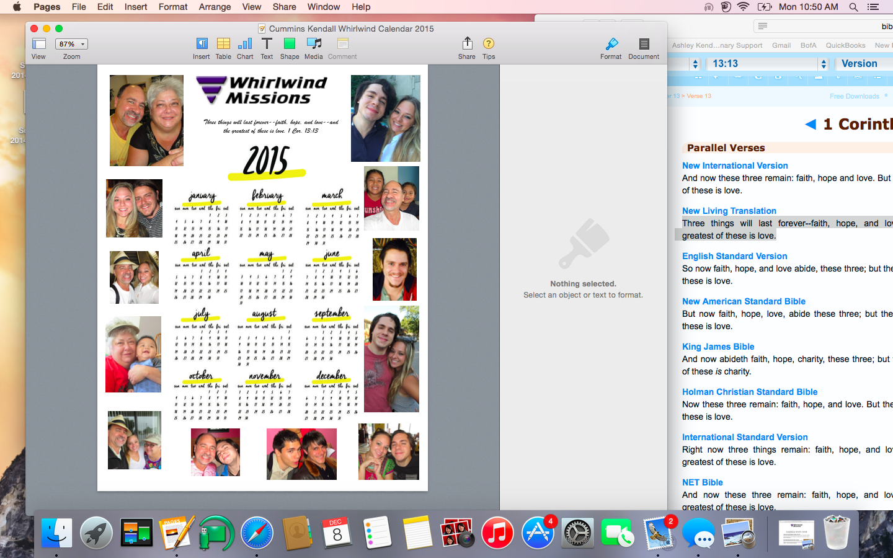Viewport: 893px width, 558px height.
Task: Select the top-left couple photo
Action: click(146, 120)
